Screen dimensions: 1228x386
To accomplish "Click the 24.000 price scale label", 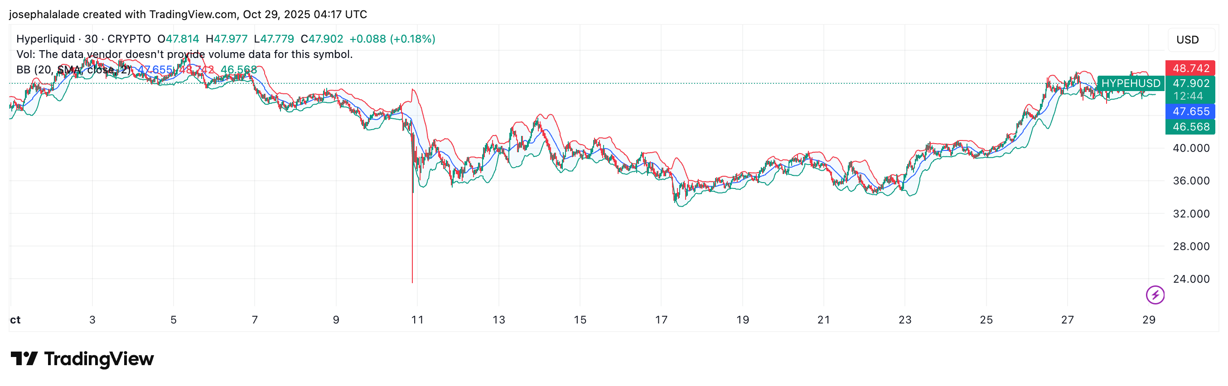I will tap(1191, 279).
